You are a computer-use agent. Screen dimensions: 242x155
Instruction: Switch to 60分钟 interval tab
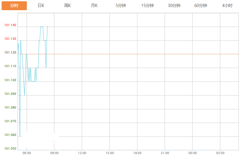click(x=201, y=6)
